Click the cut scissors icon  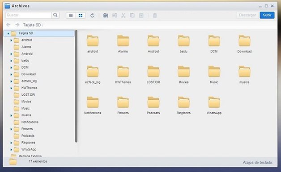[x=123, y=16]
